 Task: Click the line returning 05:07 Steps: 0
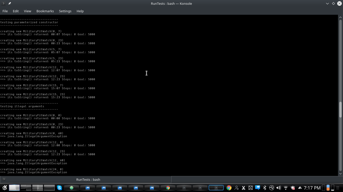tap(48, 52)
